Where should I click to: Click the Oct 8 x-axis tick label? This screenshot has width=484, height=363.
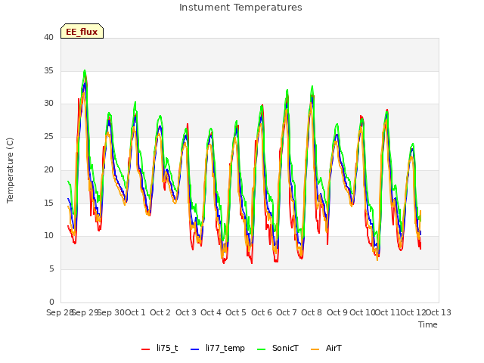pyautogui.click(x=312, y=312)
